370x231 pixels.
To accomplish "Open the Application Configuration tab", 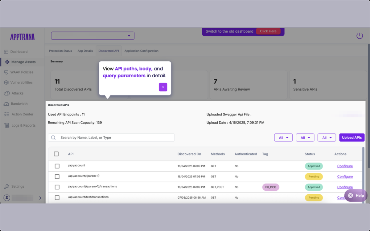I will [x=141, y=51].
